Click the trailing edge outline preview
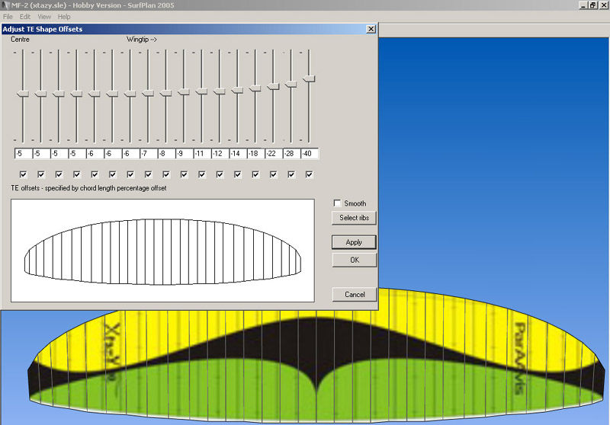The image size is (610, 425). (162, 251)
